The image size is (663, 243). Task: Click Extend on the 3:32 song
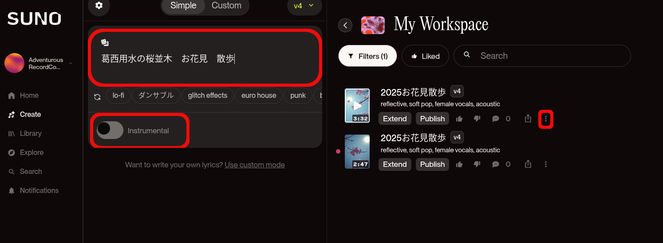(395, 119)
